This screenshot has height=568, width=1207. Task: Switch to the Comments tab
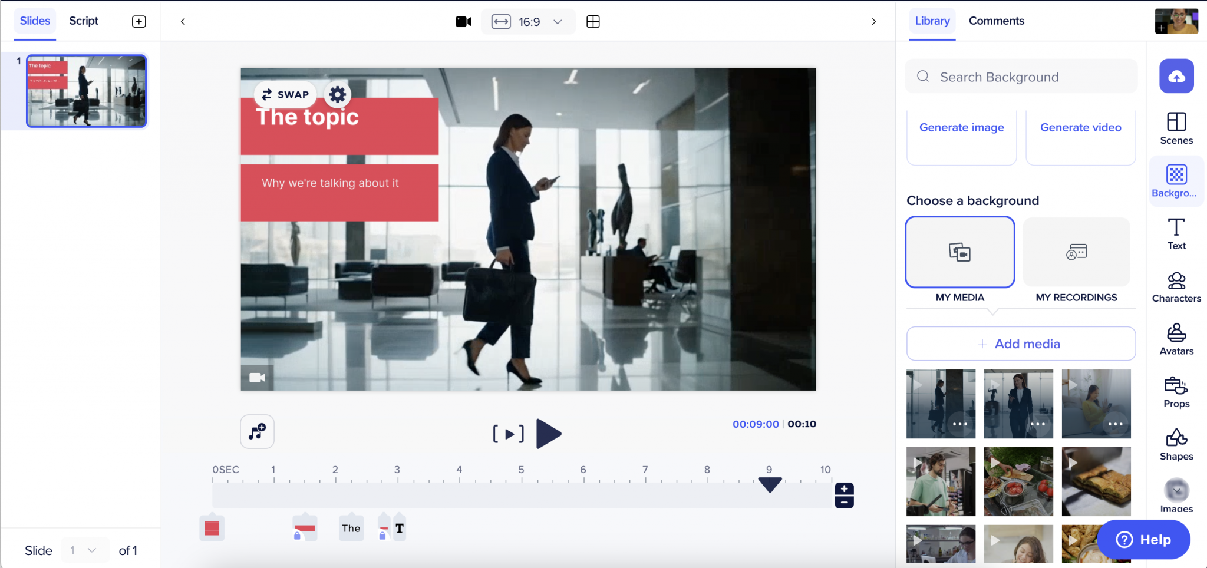pos(996,21)
